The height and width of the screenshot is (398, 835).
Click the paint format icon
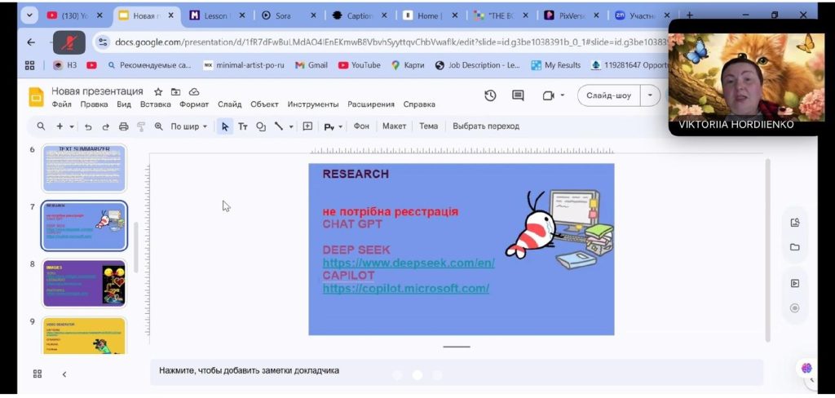(x=140, y=126)
